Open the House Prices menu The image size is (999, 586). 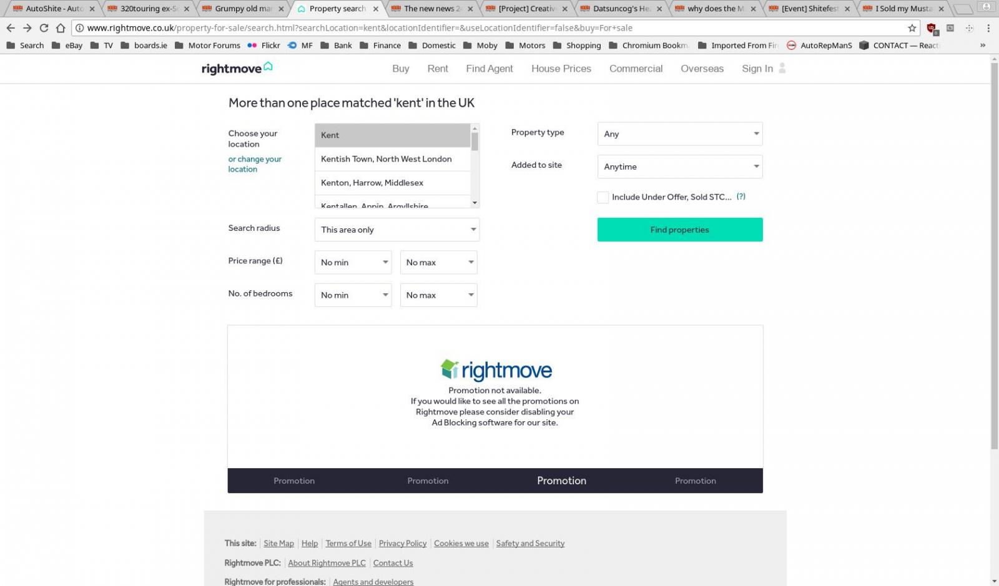coord(561,69)
